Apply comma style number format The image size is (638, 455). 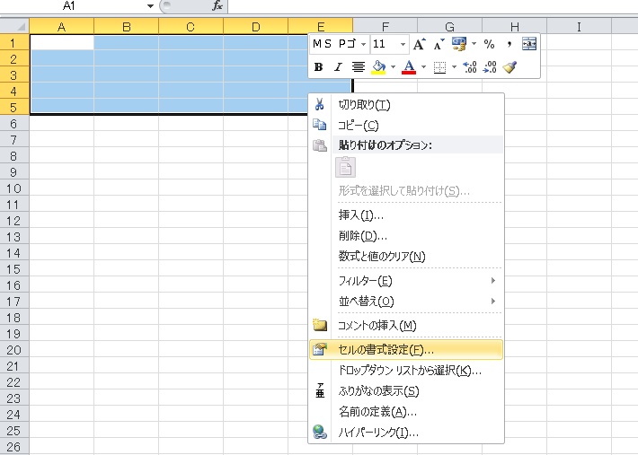pyautogui.click(x=509, y=44)
